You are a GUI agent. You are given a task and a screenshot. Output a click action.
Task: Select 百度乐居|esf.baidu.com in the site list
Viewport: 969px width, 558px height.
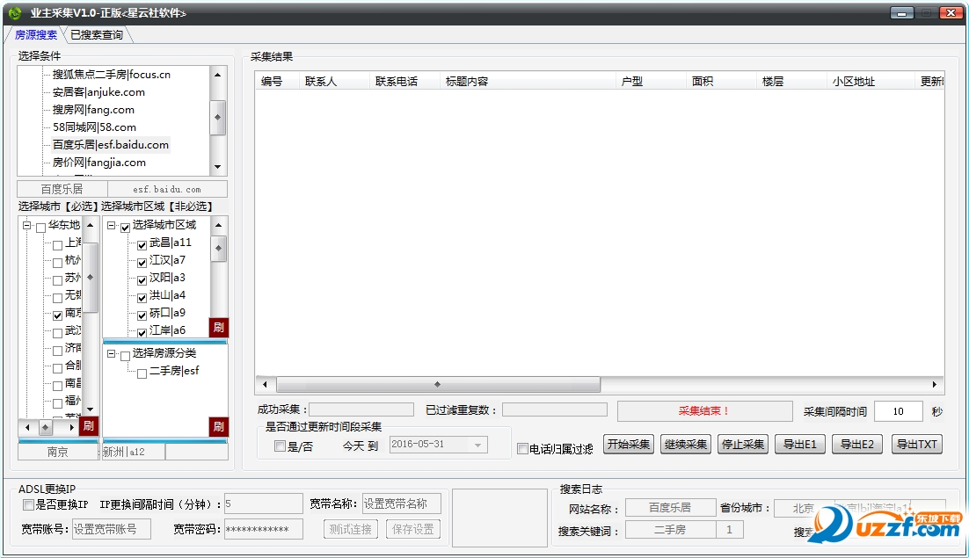click(110, 145)
